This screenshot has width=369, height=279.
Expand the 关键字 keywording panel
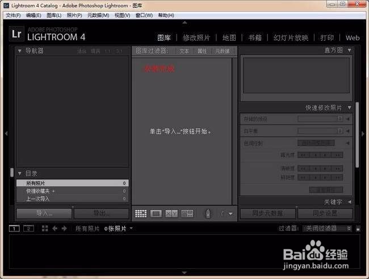[350, 202]
